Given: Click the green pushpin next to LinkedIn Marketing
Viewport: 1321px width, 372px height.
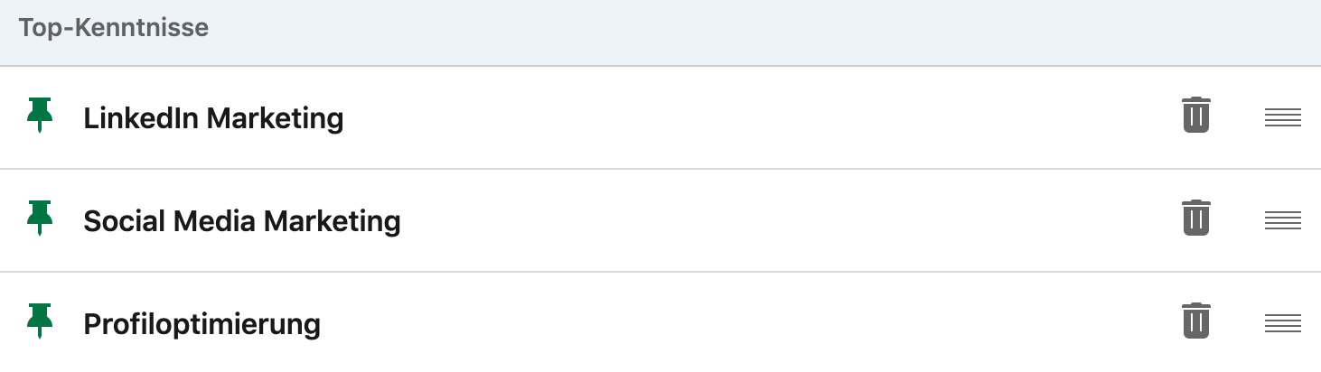Looking at the screenshot, I should pos(40,116).
